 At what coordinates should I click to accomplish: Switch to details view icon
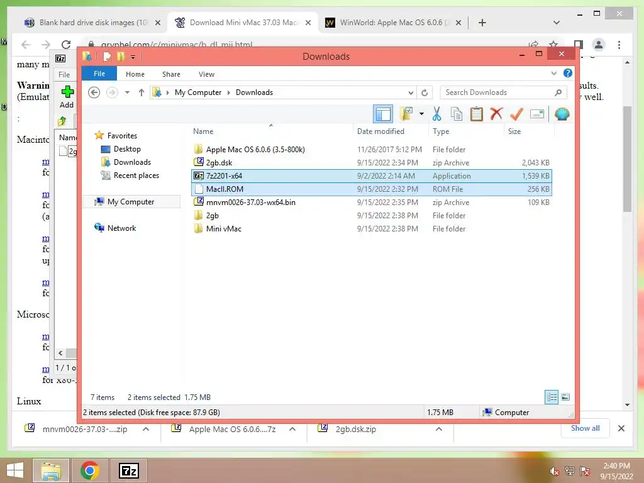[552, 397]
